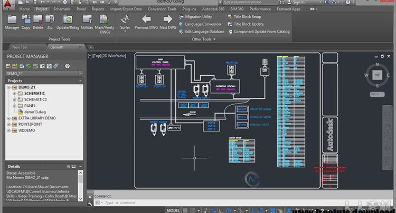Click the Publish/Plot icon in Project Manager

(56, 66)
